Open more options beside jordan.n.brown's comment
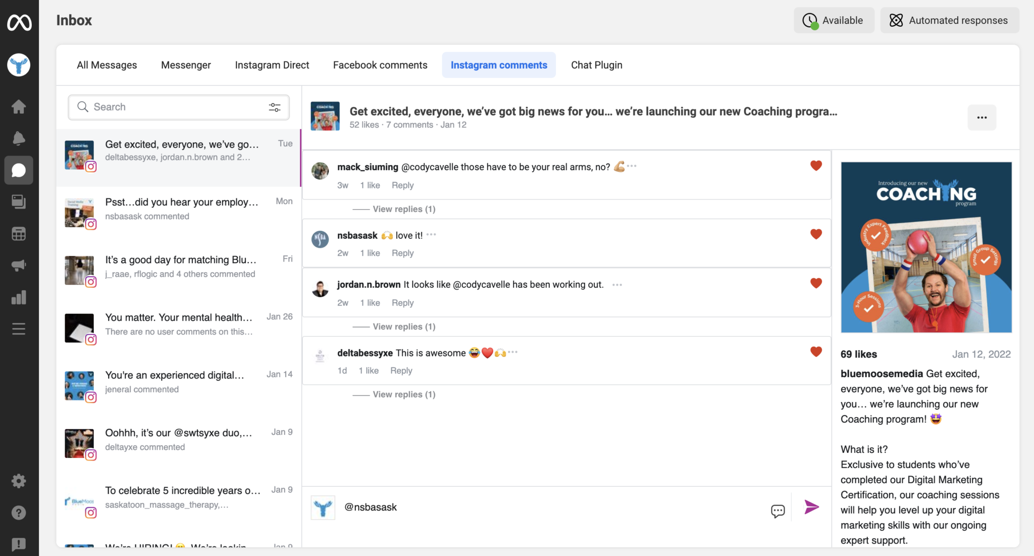Image resolution: width=1034 pixels, height=556 pixels. 617,285
